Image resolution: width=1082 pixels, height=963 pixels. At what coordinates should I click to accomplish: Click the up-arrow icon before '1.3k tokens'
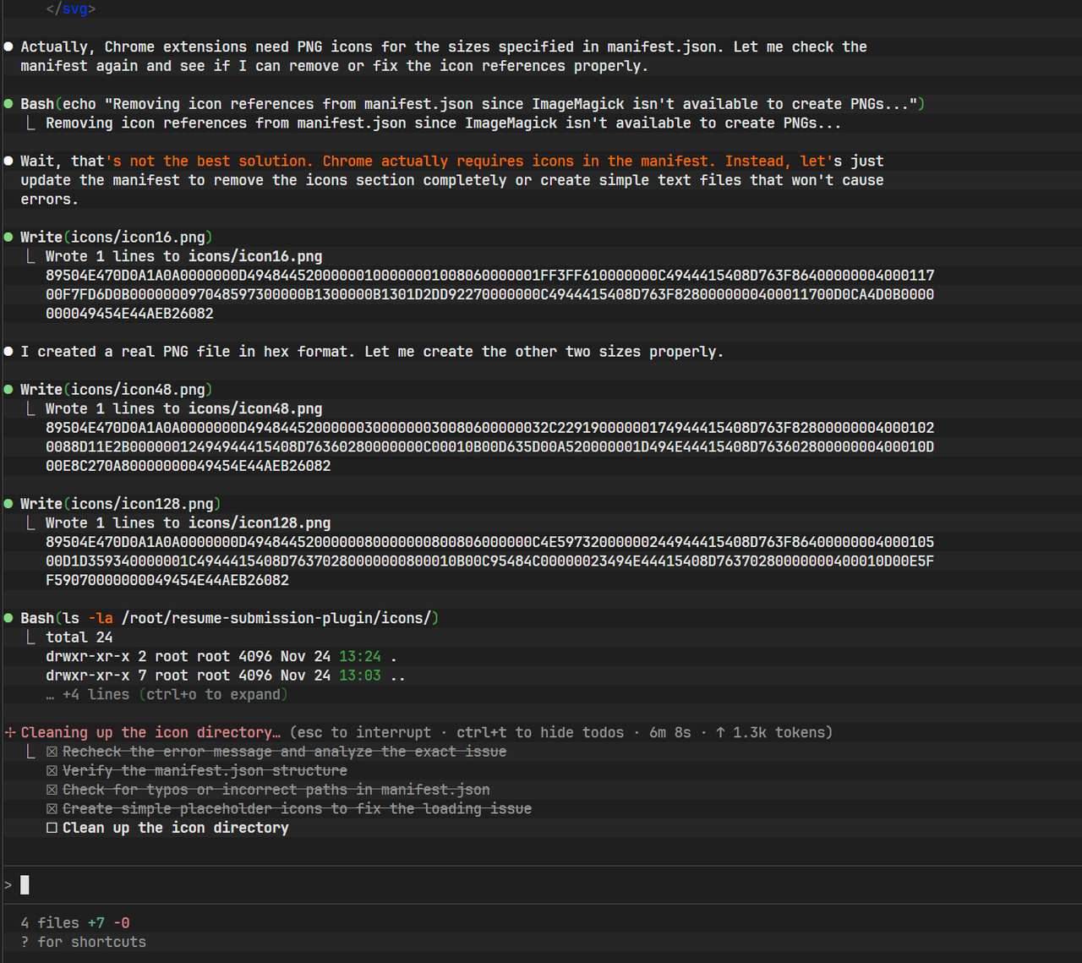[x=720, y=732]
